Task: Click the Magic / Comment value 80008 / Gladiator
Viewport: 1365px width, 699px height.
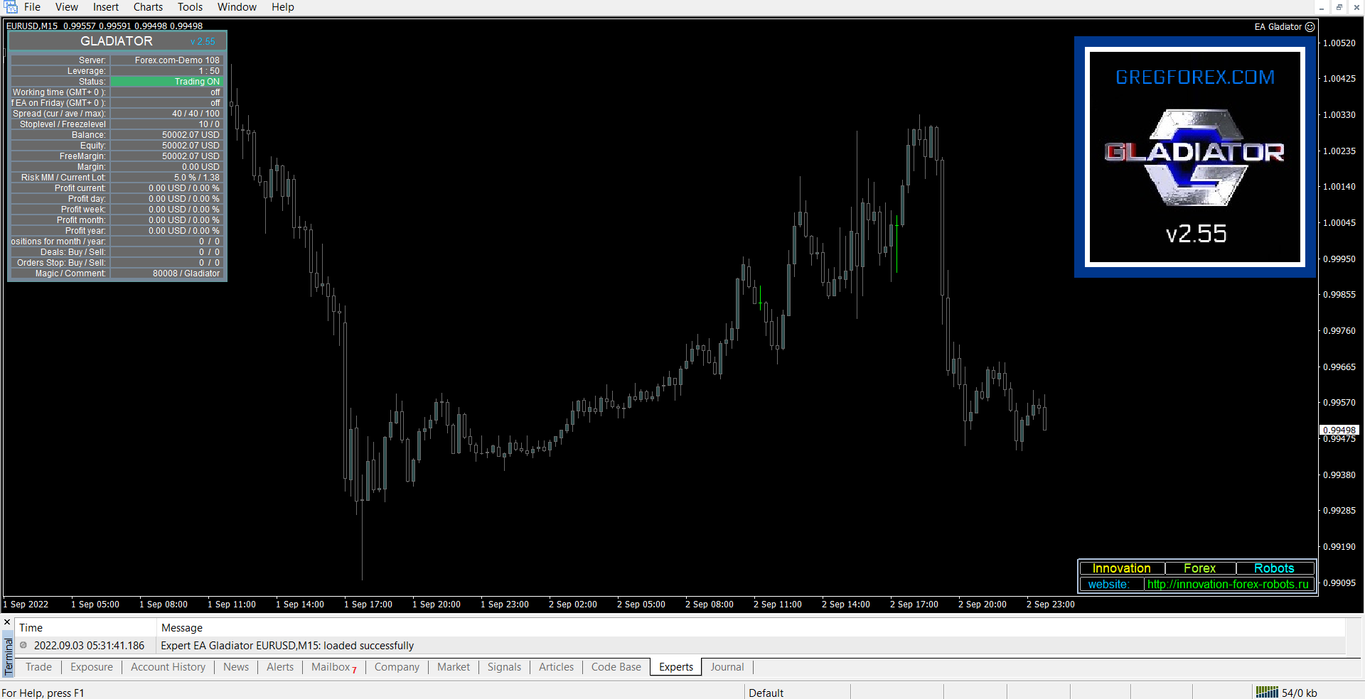Action: pos(166,273)
